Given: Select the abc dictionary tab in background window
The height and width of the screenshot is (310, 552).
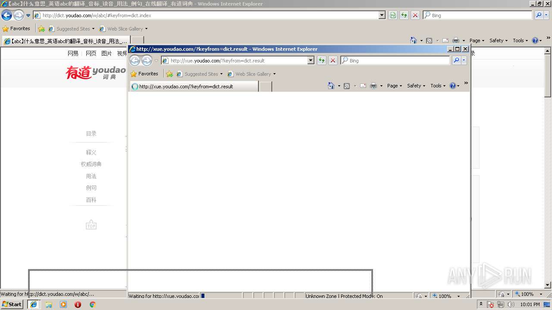Looking at the screenshot, I should click(66, 41).
